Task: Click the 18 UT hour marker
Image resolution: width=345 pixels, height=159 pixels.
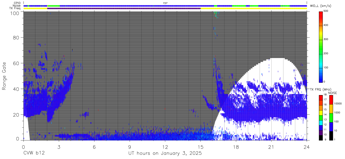Action: click(236, 147)
